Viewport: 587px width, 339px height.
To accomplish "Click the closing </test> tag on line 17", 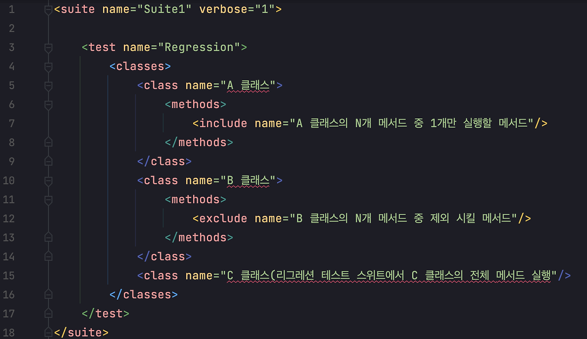I will coord(105,313).
